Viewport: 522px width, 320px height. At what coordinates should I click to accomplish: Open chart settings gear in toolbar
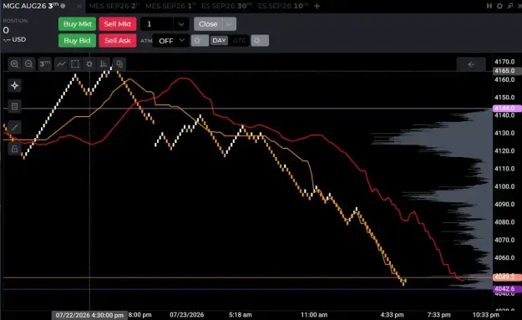(89, 64)
